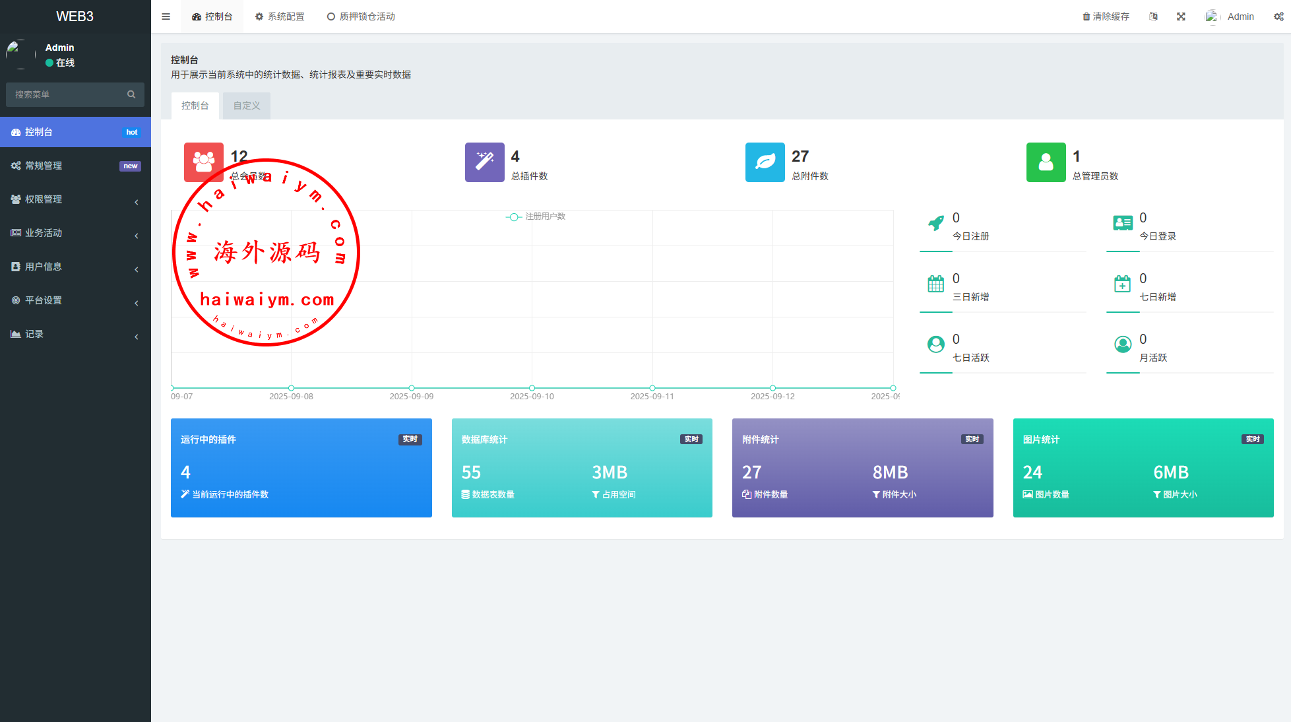Open the 质押锁仓活动 top tab
1291x722 pixels.
[361, 16]
